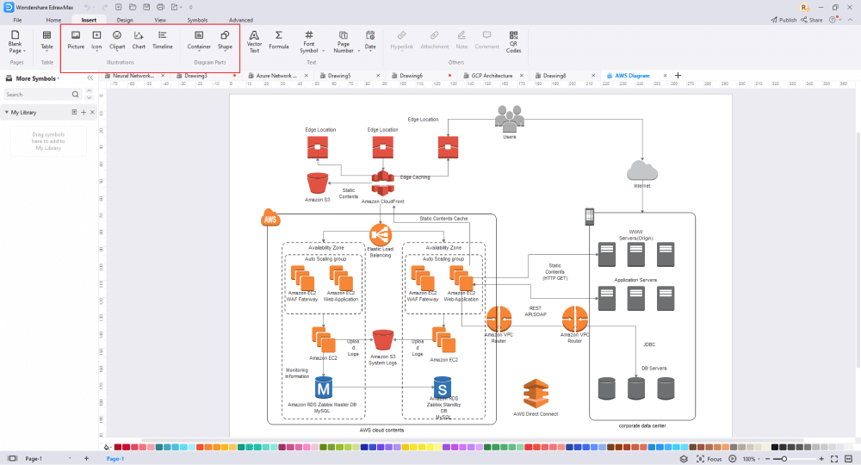Viewport: 861px width, 465px height.
Task: Open the Icon insert option
Action: tap(96, 40)
